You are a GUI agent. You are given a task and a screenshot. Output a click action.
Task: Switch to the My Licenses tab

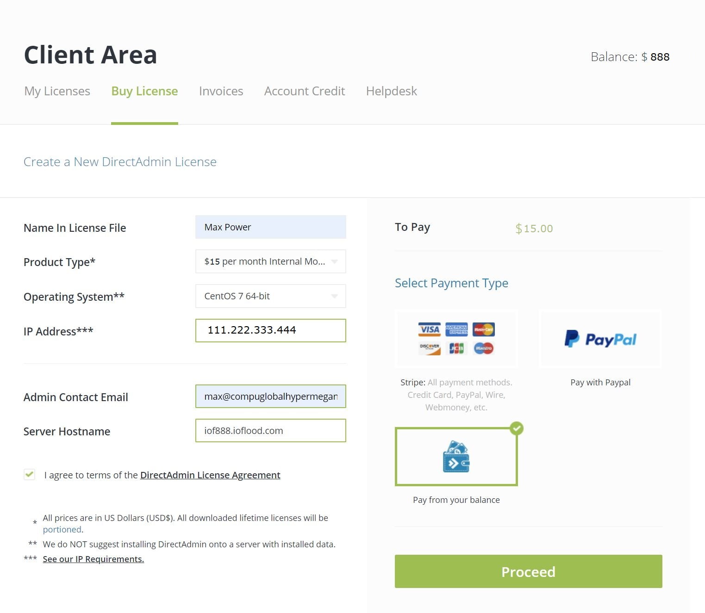(x=57, y=91)
